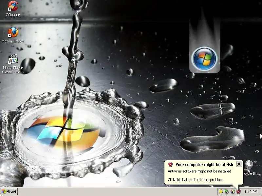Click the red Security Center shield tray icon
The width and height of the screenshot is (262, 196).
click(239, 192)
